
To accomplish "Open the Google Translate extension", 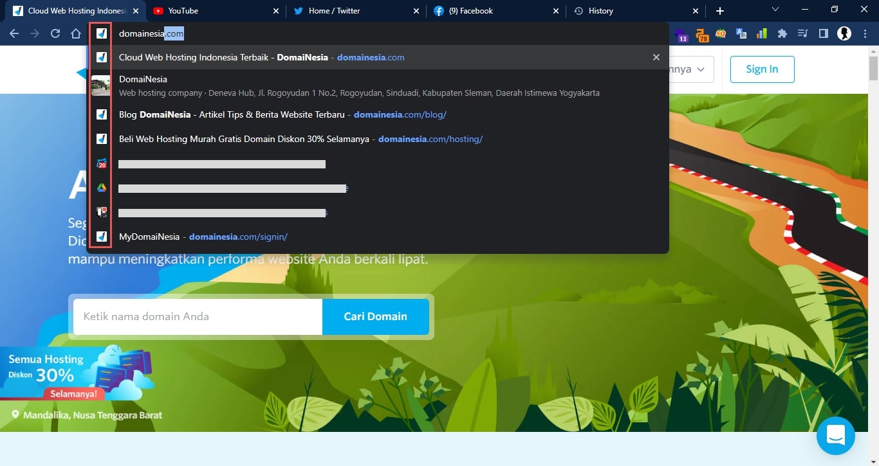I will tap(741, 34).
